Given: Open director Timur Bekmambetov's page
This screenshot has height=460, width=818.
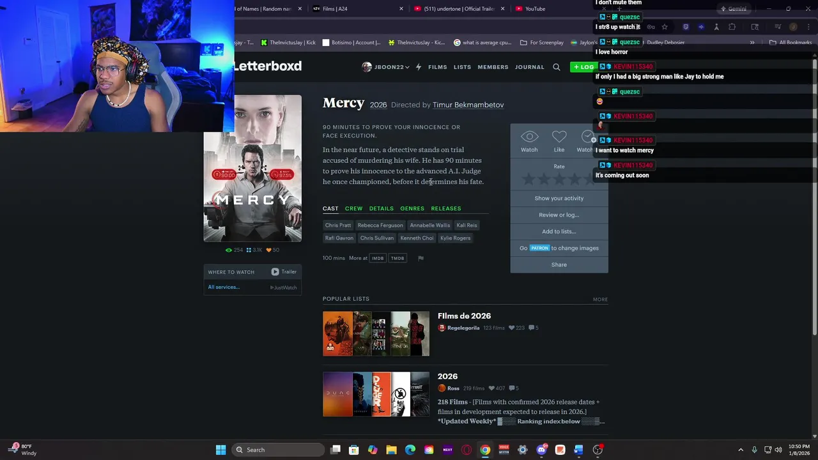Looking at the screenshot, I should (468, 105).
